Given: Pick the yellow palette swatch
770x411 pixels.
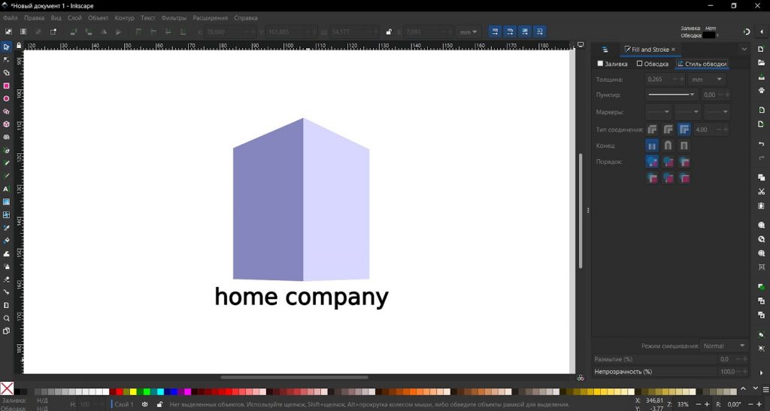Looking at the screenshot, I should click(x=133, y=391).
